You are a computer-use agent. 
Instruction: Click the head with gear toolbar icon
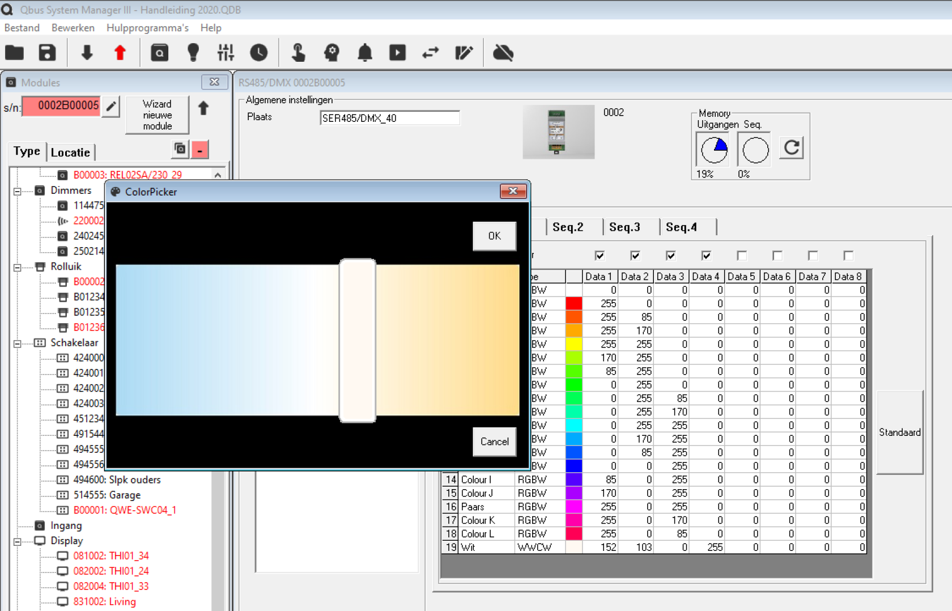pyautogui.click(x=331, y=53)
